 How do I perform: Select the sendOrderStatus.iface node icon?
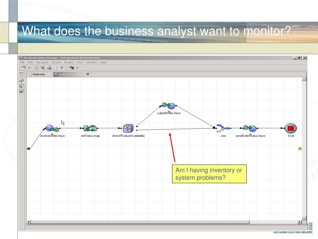coord(250,129)
